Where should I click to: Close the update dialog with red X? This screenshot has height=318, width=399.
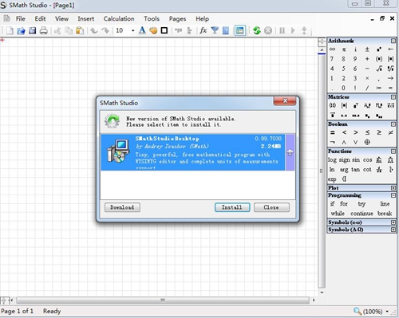285,101
